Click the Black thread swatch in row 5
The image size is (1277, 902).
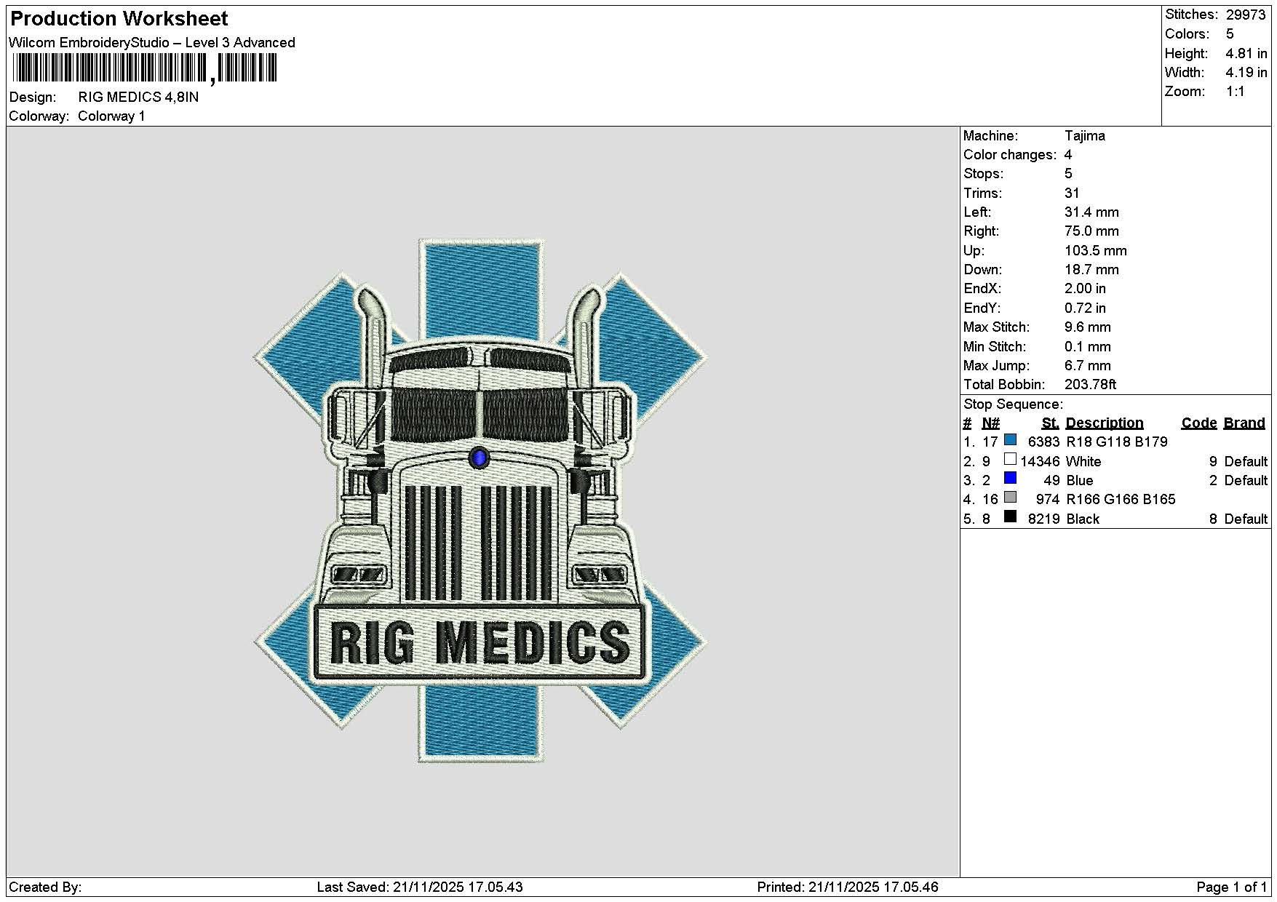(1010, 516)
